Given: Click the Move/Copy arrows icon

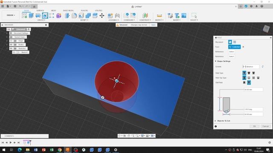Looking at the screenshot, I should click(x=102, y=16).
